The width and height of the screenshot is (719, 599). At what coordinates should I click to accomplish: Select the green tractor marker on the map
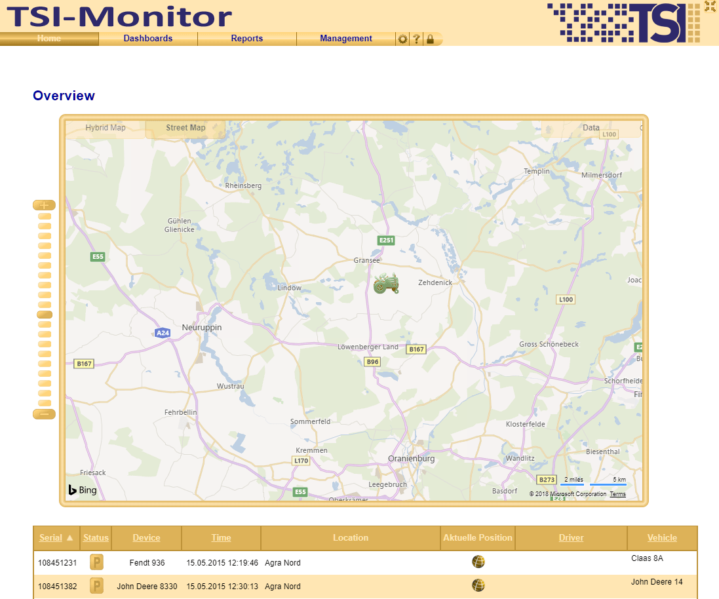click(x=386, y=283)
